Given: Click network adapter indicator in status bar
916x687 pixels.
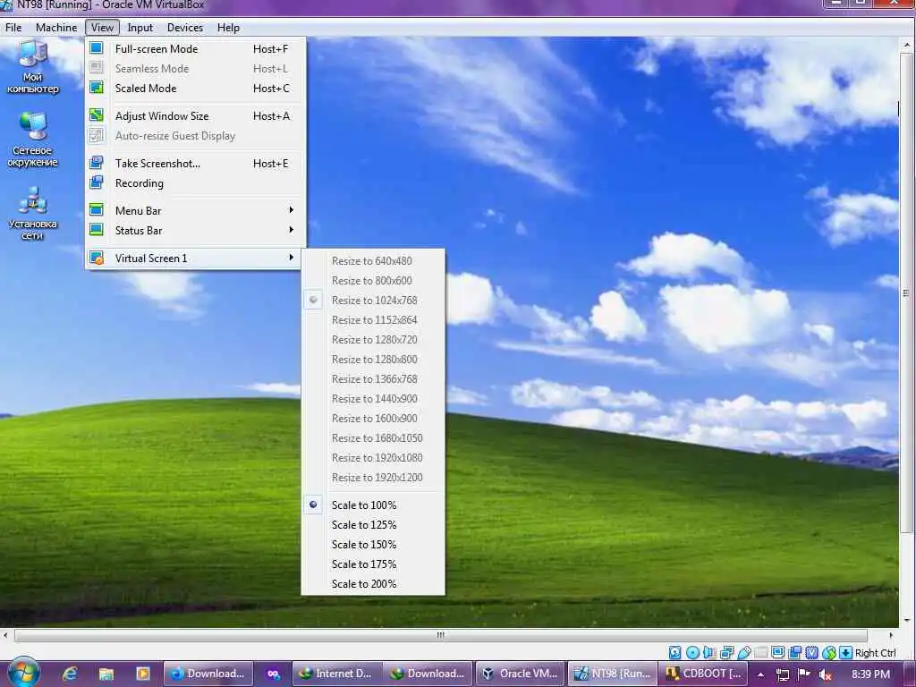Looking at the screenshot, I should [727, 652].
